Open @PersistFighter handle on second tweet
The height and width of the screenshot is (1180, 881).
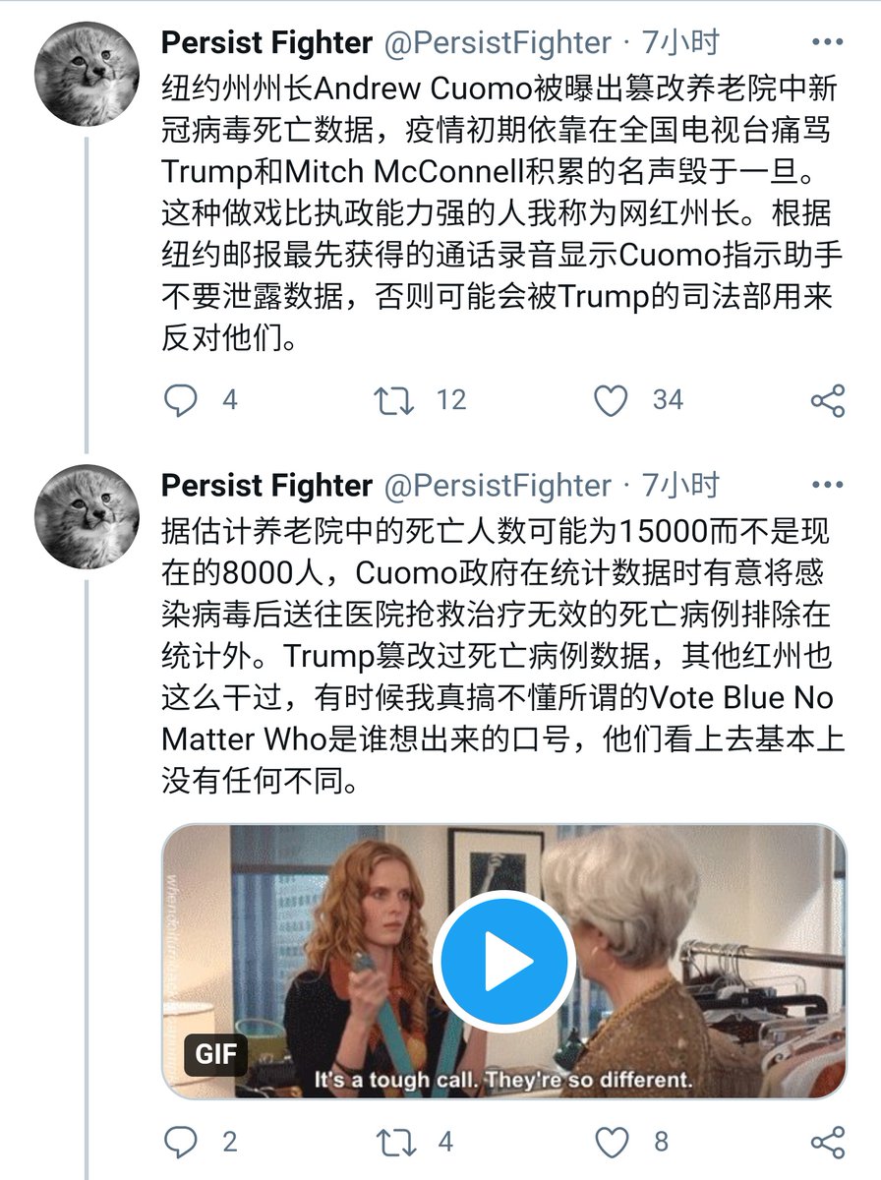[497, 486]
